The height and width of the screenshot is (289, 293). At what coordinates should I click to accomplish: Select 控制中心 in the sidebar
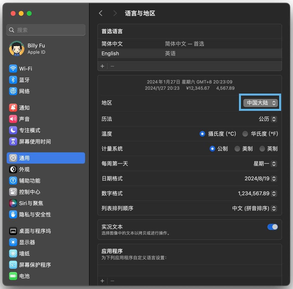(29, 192)
